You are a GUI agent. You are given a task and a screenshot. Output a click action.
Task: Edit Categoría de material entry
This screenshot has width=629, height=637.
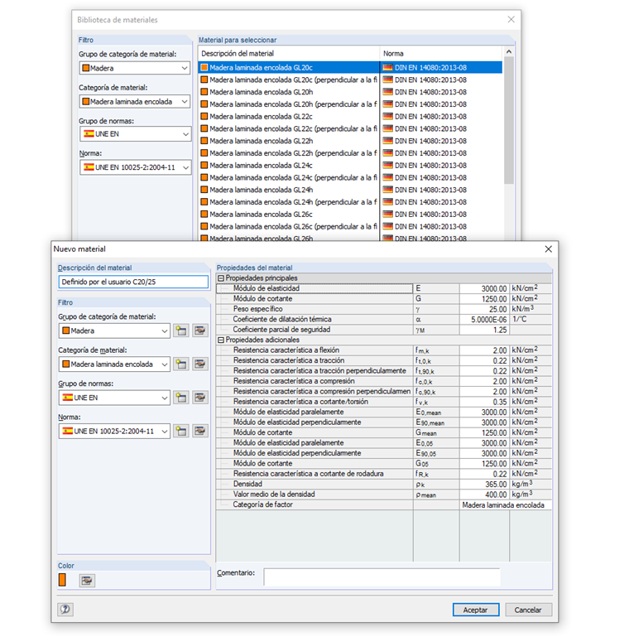(x=199, y=364)
